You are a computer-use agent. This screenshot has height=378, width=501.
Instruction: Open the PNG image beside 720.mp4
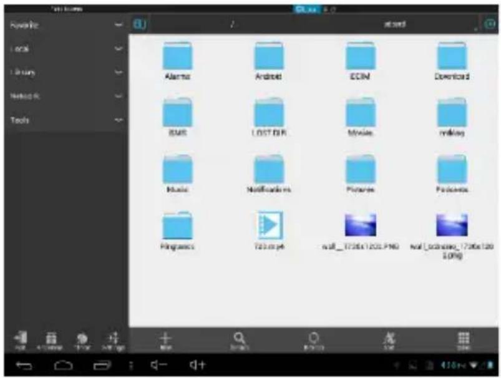click(361, 231)
